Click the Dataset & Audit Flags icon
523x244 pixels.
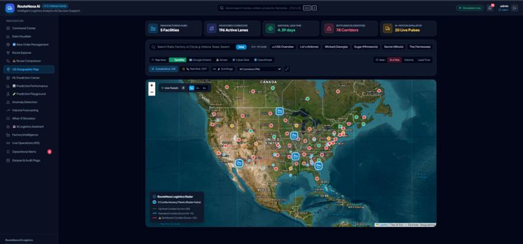pyautogui.click(x=8, y=160)
